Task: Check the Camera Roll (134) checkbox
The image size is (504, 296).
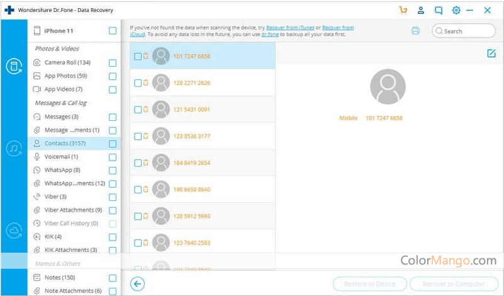Action: [x=113, y=63]
